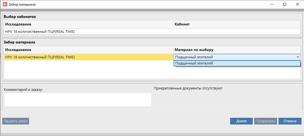Click the Прикрепленные документы отсутствуют text

188,88
